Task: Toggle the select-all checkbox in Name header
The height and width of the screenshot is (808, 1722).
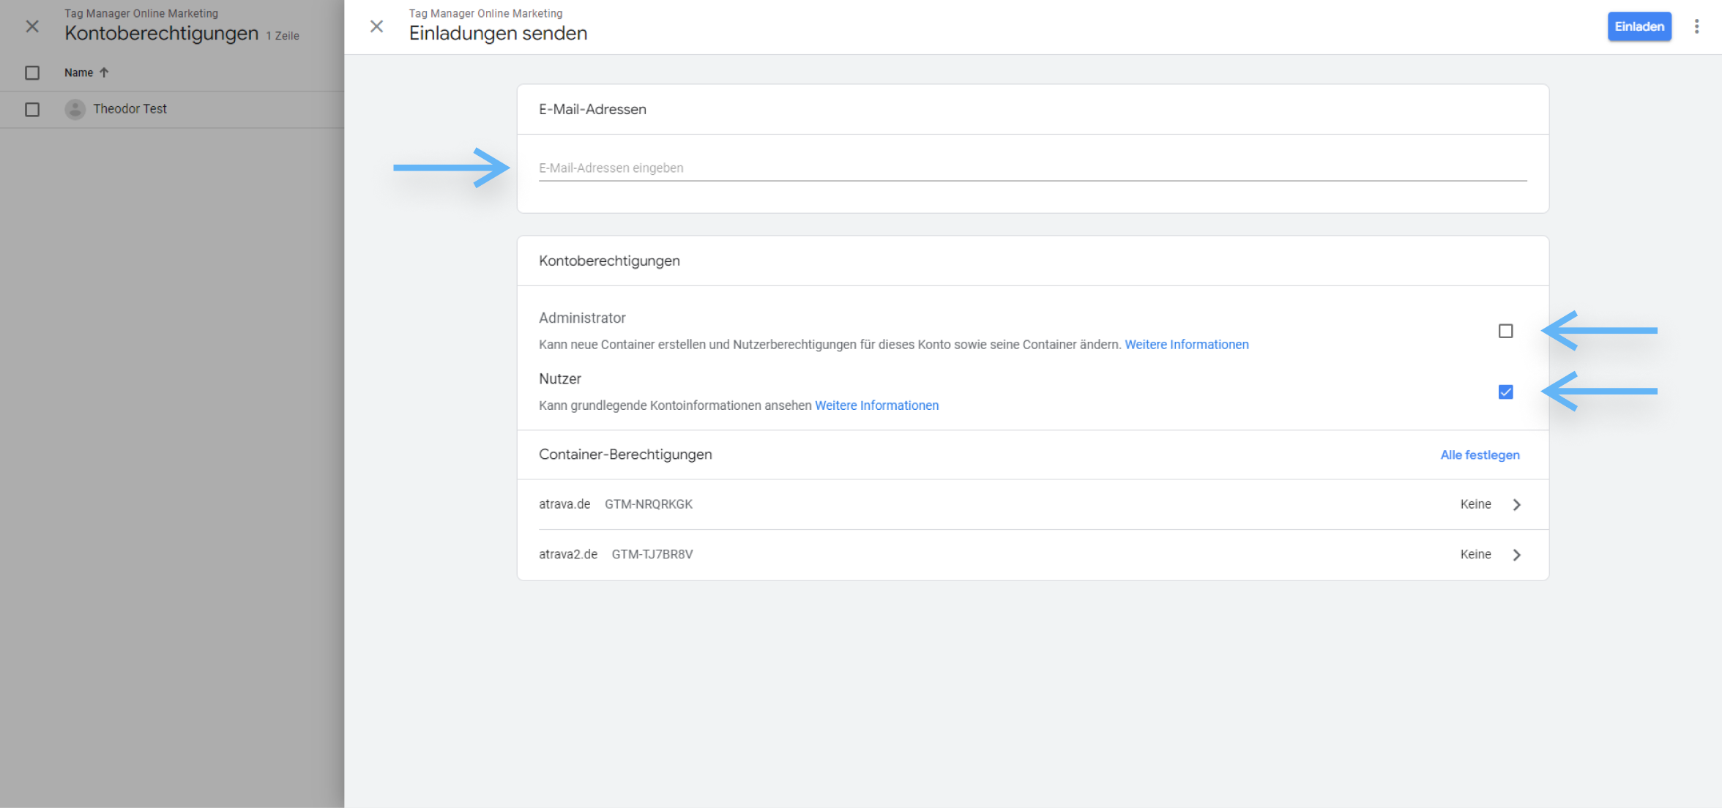Action: (31, 72)
